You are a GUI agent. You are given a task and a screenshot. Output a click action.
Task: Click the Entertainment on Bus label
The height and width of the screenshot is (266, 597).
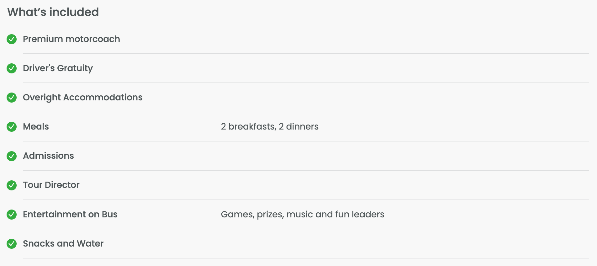coord(70,214)
